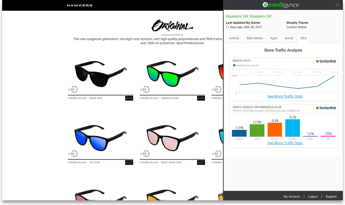Switch to the Best Sellers tab
Viewport: 345px width, 205px height.
[x=255, y=38]
